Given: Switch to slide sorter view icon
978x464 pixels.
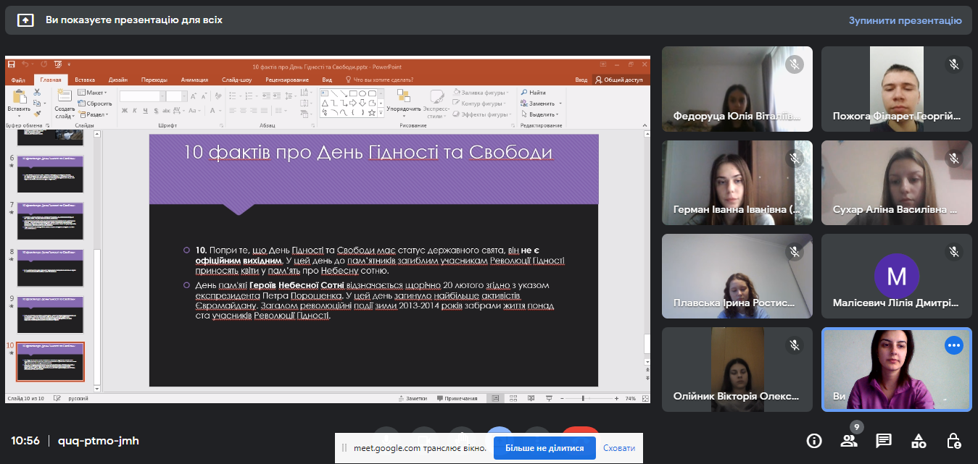Looking at the screenshot, I should click(x=513, y=398).
